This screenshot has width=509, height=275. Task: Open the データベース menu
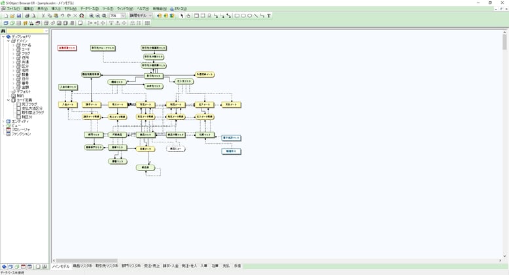90,8
